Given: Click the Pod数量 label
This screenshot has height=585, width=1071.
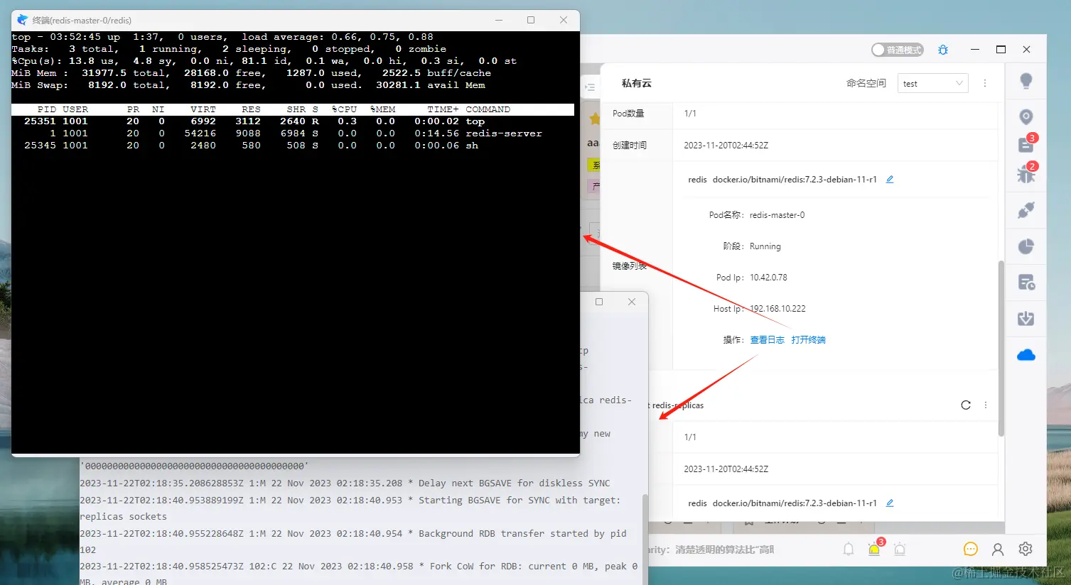Looking at the screenshot, I should (x=628, y=114).
